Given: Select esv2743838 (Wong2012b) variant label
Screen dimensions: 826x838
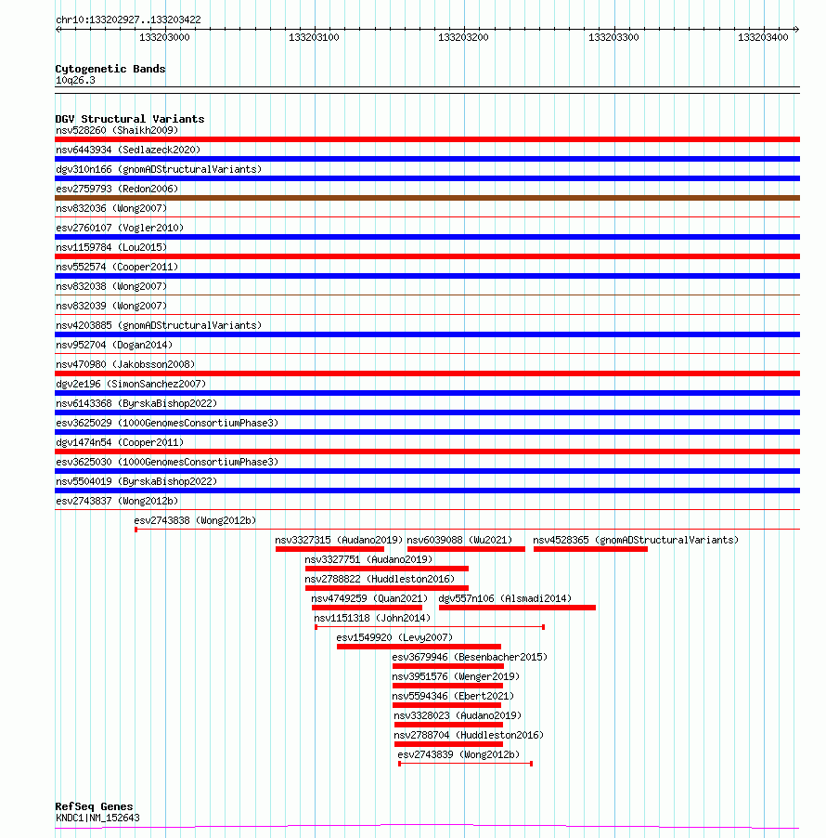Looking at the screenshot, I should pos(195,520).
